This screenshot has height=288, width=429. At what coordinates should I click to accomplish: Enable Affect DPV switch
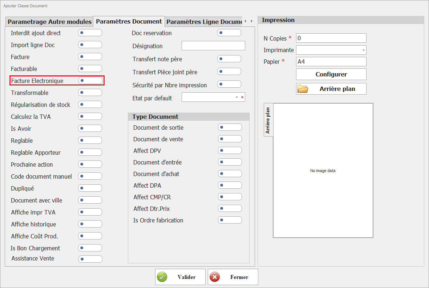coord(230,151)
